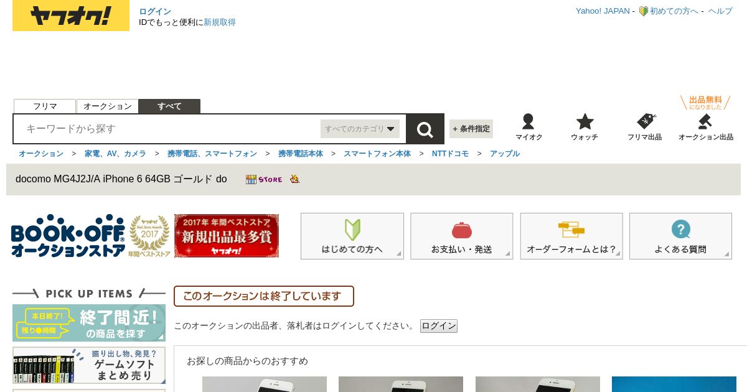This screenshot has height=392, width=747.
Task: Click 出品無料 notice badge
Action: click(x=705, y=103)
